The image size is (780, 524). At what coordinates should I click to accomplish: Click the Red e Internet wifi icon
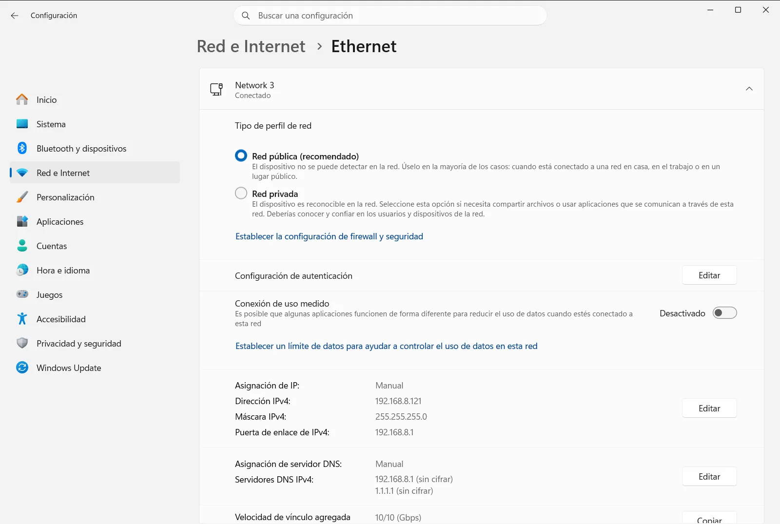[22, 173]
